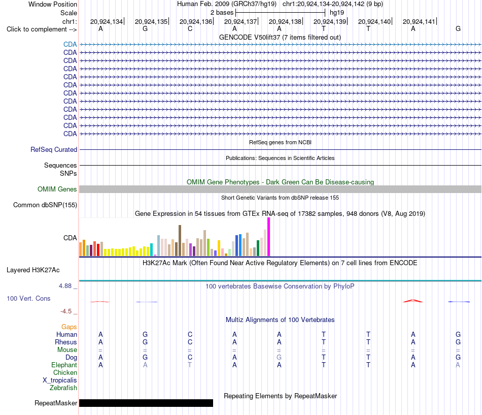Click the tall dark brown GTEx expression bar
This screenshot has width=482, height=415.
(x=180, y=240)
